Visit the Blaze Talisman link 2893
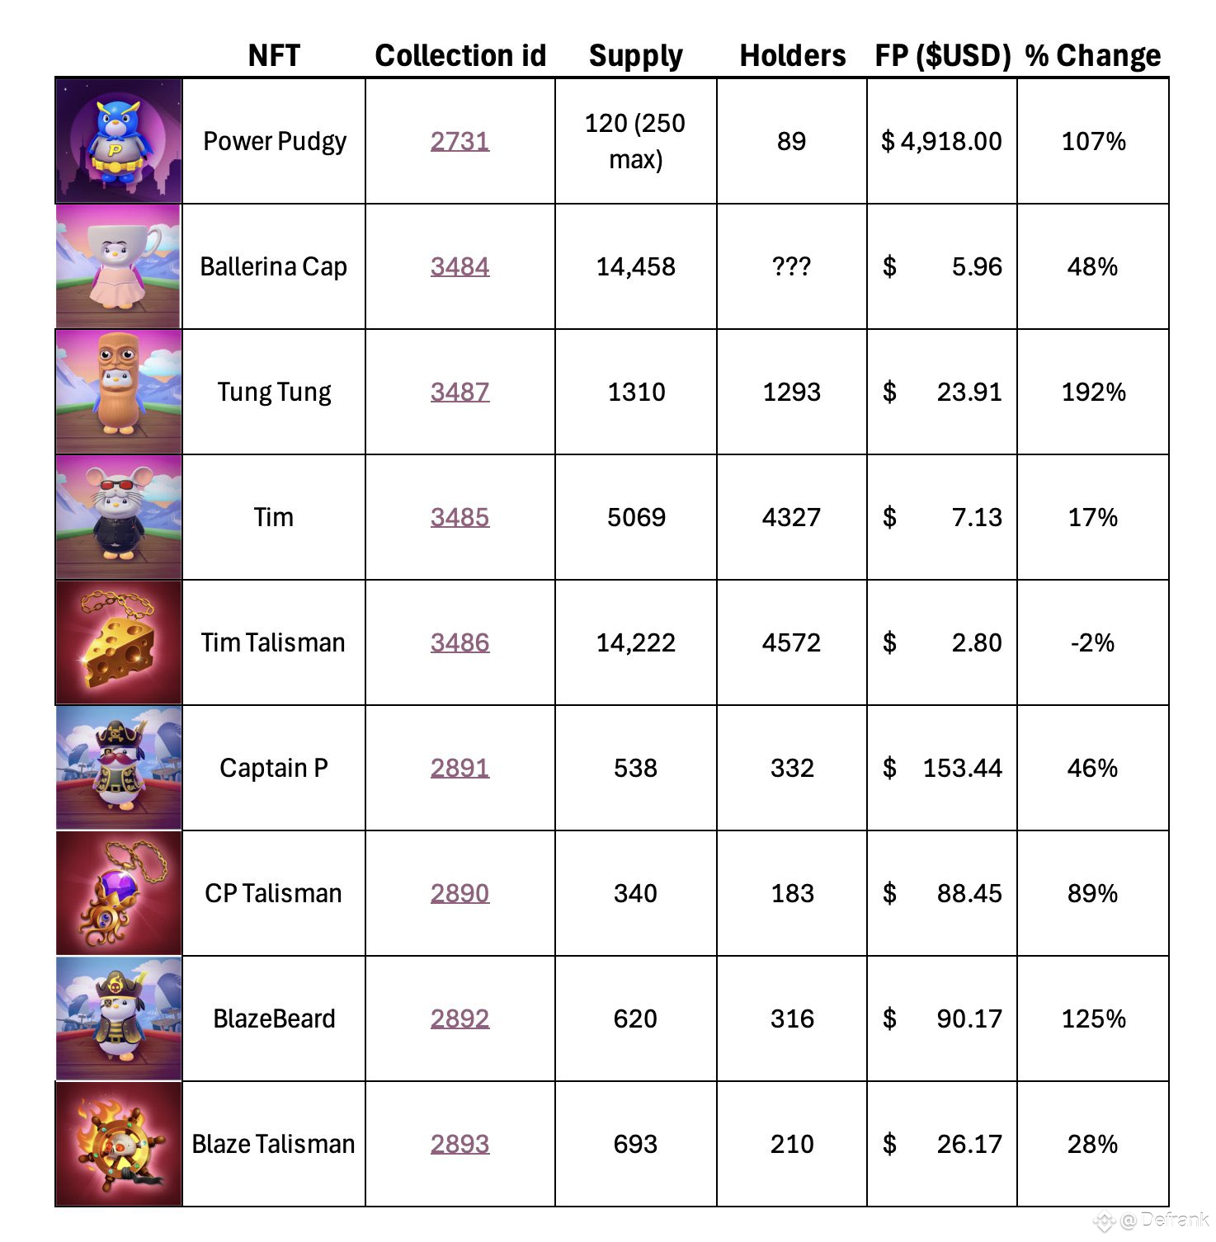Image resolution: width=1216 pixels, height=1242 pixels. pos(460,1144)
